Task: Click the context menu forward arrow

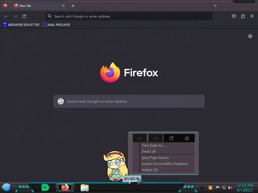Action: click(x=155, y=138)
